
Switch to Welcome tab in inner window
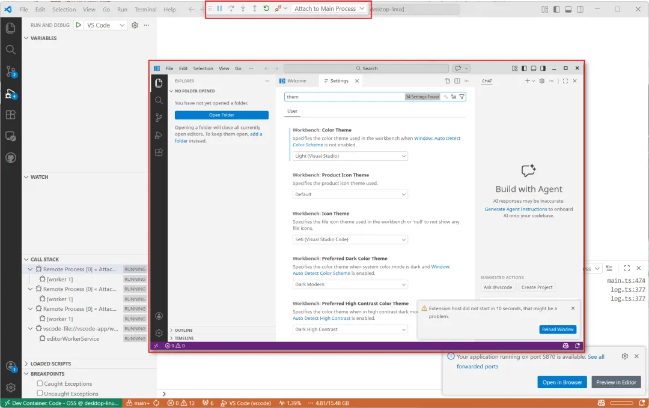tap(297, 81)
